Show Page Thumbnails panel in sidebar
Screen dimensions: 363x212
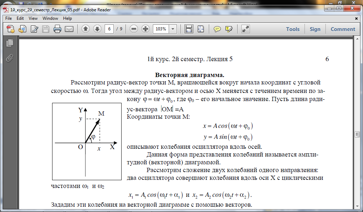[10, 43]
